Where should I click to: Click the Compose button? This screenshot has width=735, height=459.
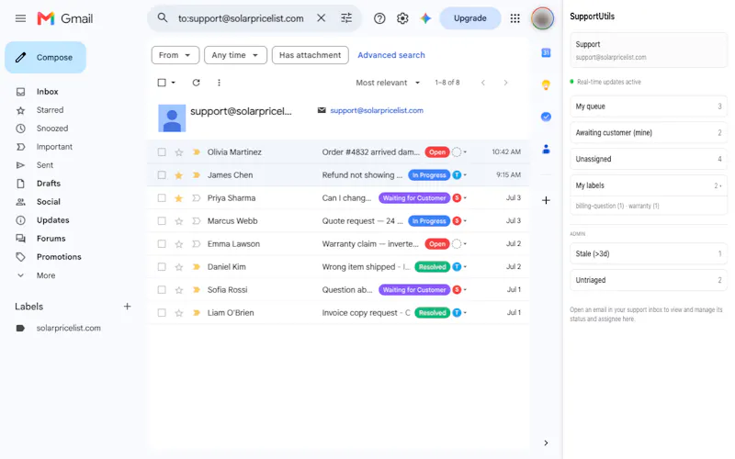coord(45,58)
